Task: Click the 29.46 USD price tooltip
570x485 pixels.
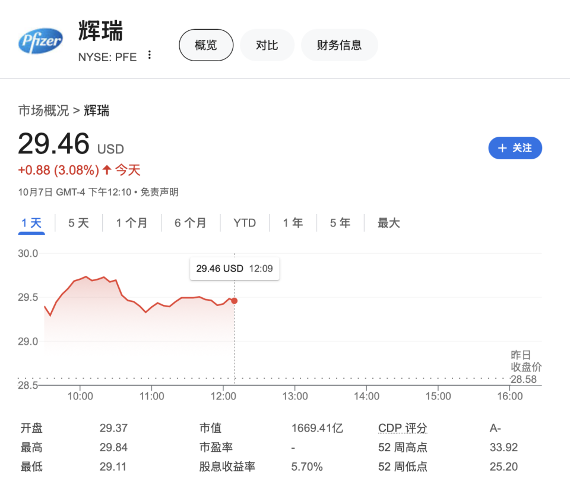Action: (x=234, y=269)
